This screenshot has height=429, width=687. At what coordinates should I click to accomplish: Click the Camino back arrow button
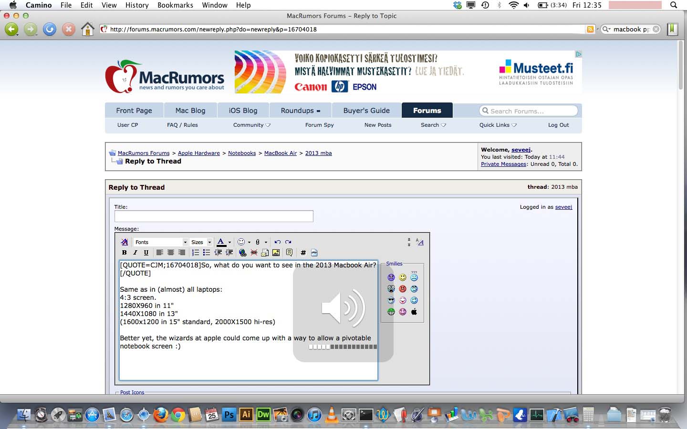[11, 30]
